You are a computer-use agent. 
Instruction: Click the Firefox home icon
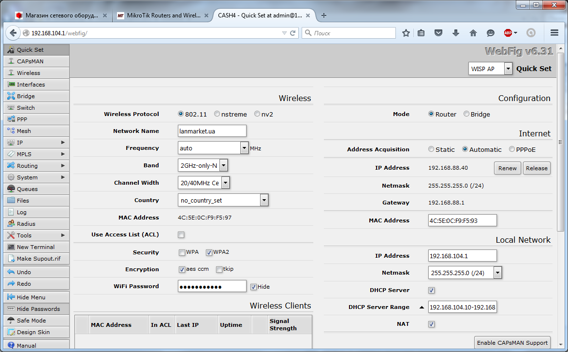point(473,33)
